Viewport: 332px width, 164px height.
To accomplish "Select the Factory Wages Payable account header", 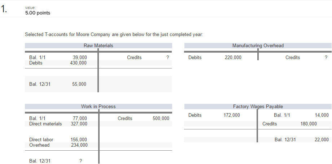I will tap(258, 107).
